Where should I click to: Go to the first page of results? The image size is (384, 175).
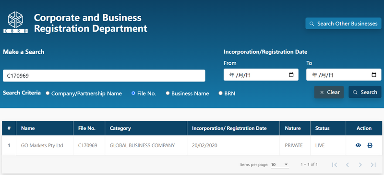tap(335, 165)
